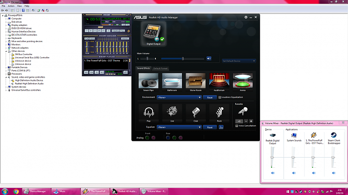This screenshot has height=195, width=348.
Task: Select the Stone Room environment
Action: [x=195, y=82]
